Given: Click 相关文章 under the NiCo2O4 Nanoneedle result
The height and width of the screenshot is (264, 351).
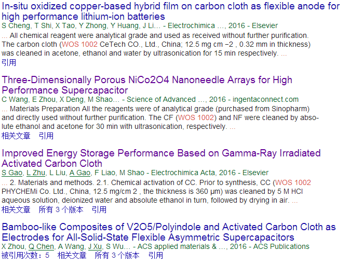Looking at the screenshot, I should pyautogui.click(x=16, y=136).
